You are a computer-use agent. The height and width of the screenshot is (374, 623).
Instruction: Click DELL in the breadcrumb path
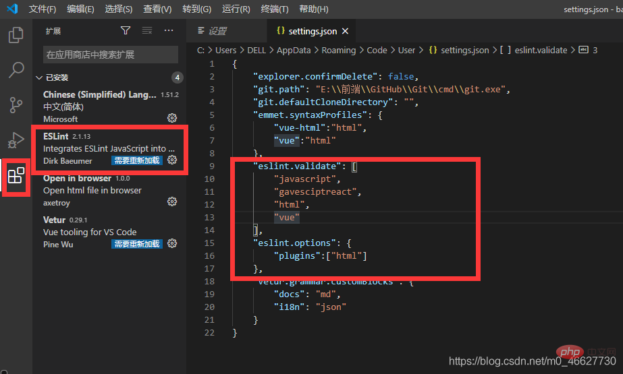coord(256,51)
